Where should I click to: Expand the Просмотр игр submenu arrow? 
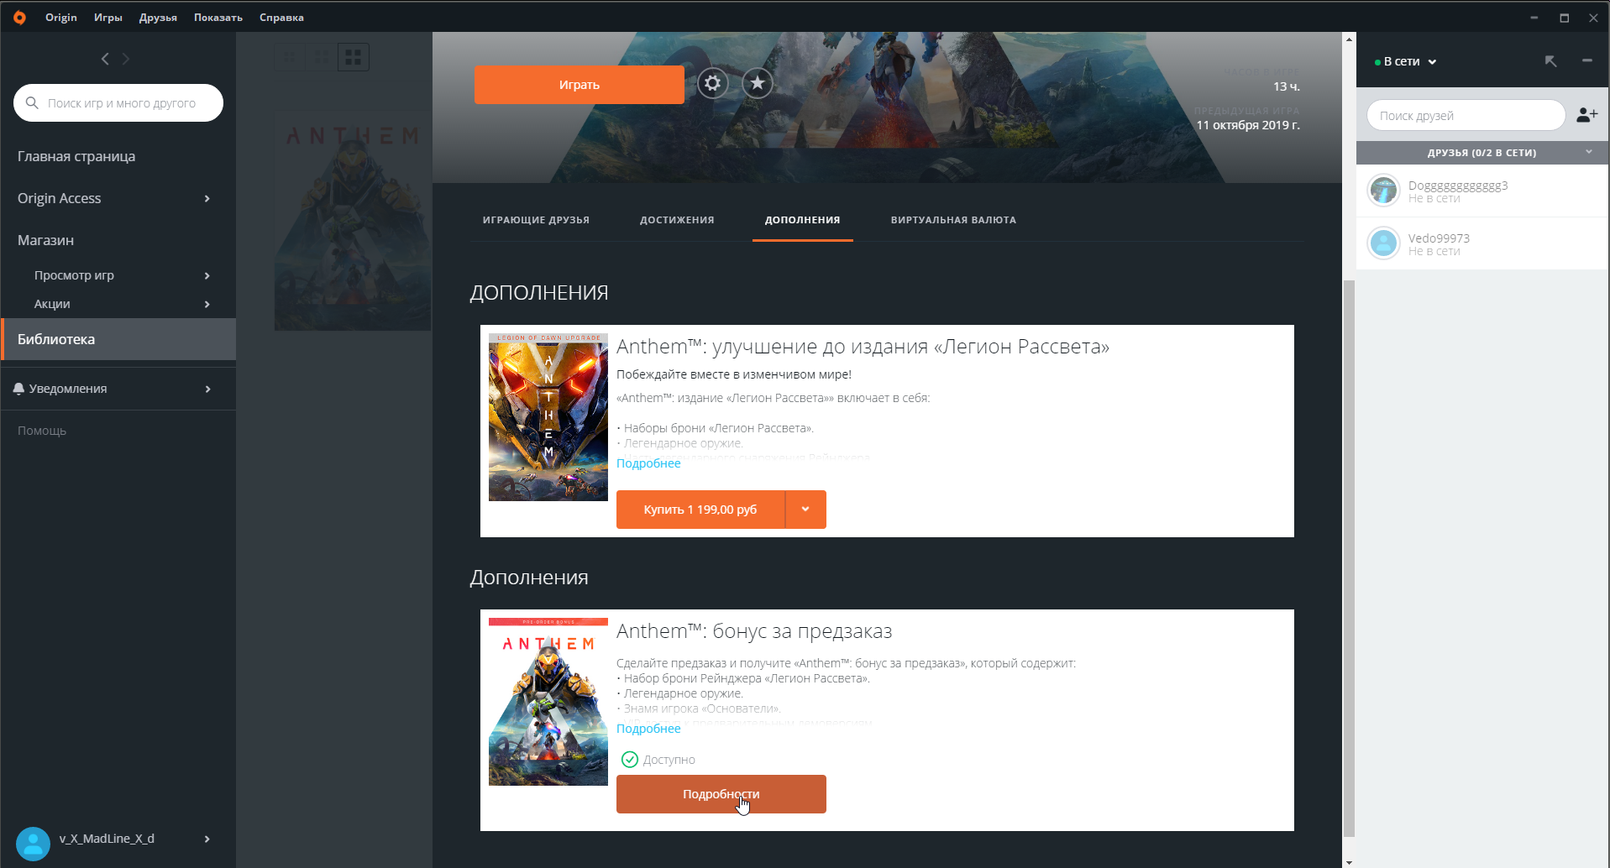(207, 275)
